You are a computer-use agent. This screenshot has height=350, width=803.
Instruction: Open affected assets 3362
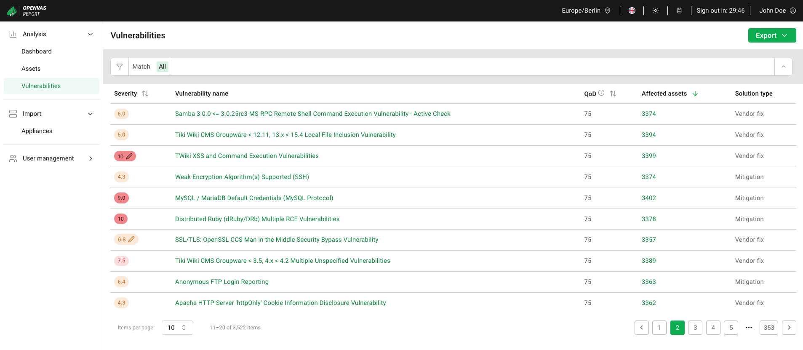pos(649,303)
